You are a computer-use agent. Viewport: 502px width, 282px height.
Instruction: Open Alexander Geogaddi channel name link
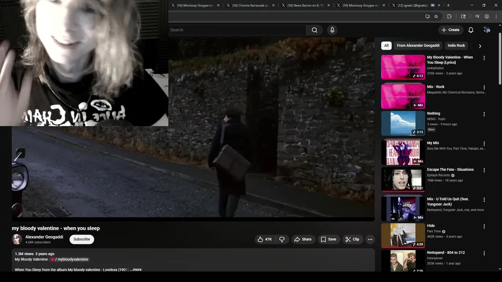[44, 237]
